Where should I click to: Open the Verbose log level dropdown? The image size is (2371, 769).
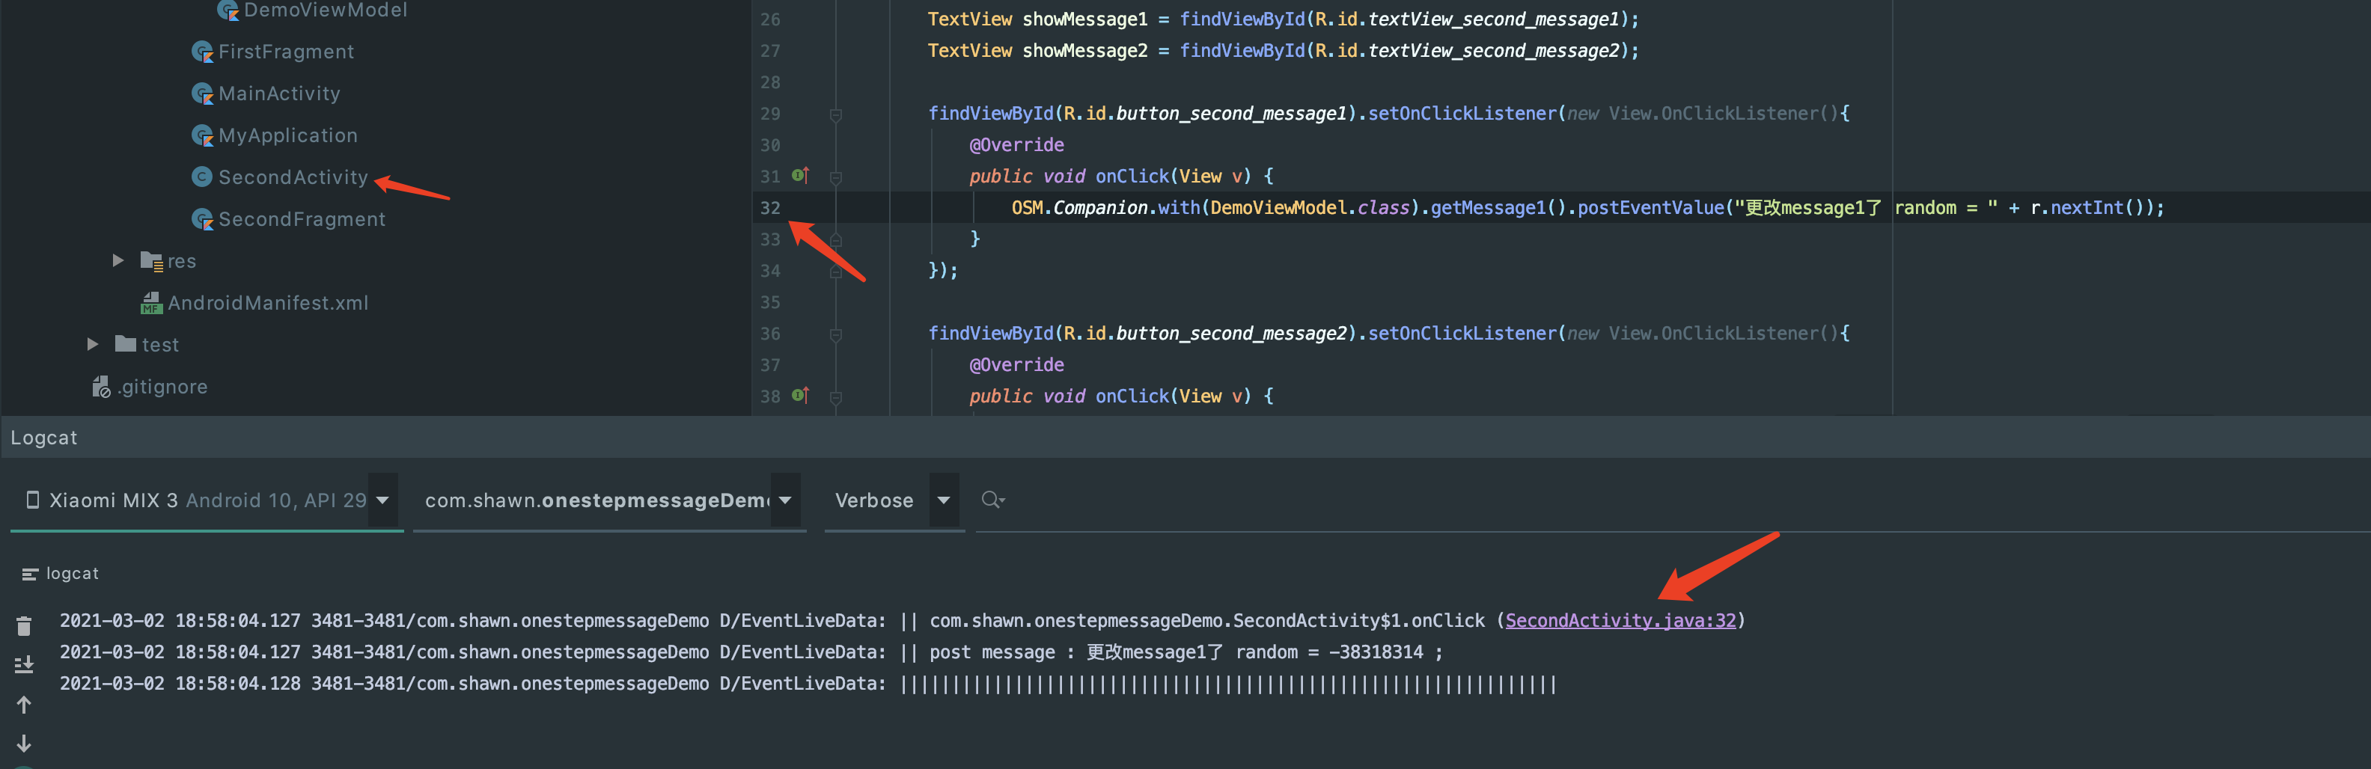click(x=944, y=500)
